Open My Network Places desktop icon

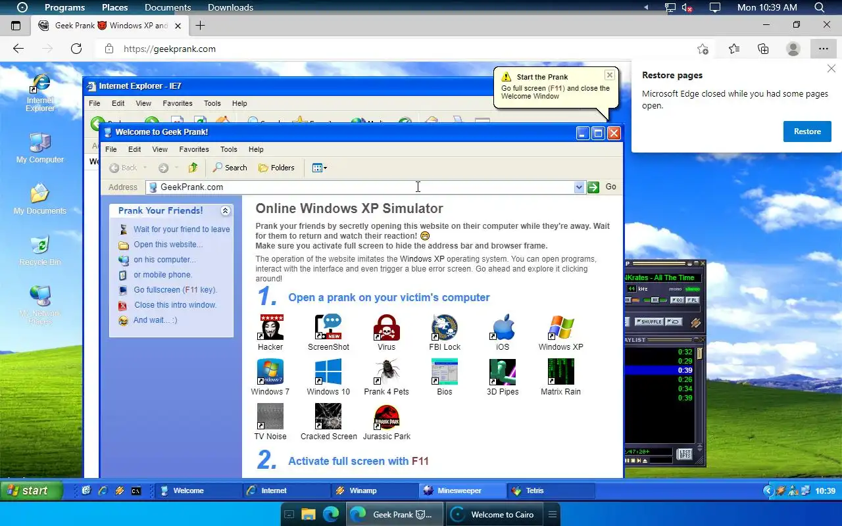click(40, 305)
